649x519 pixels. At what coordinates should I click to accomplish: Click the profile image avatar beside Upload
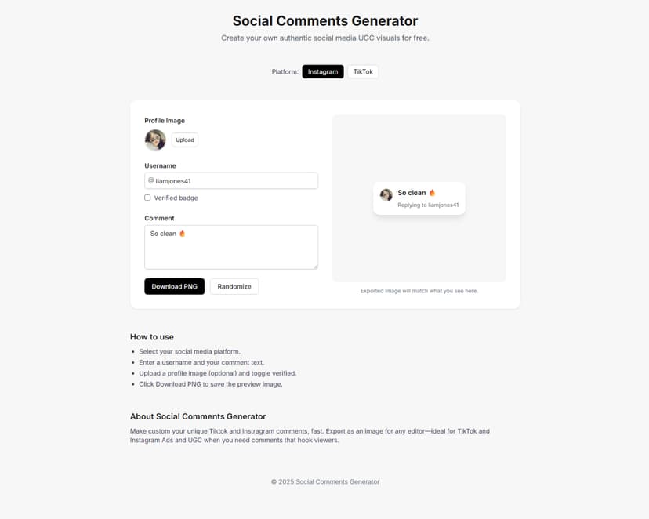(x=154, y=140)
